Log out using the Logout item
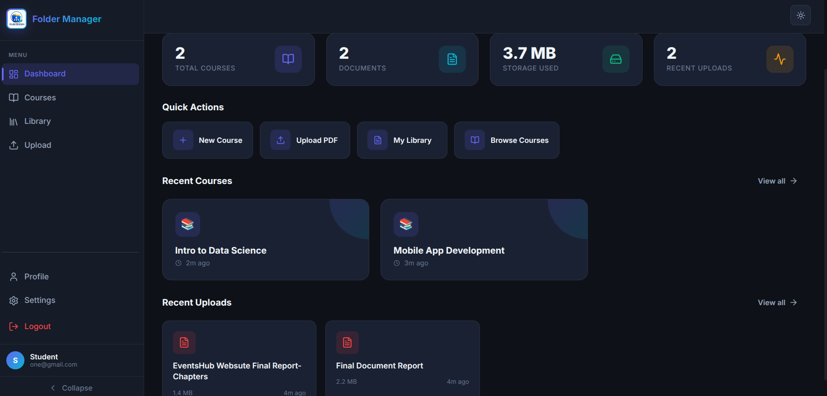This screenshot has width=827, height=396. (x=70, y=326)
